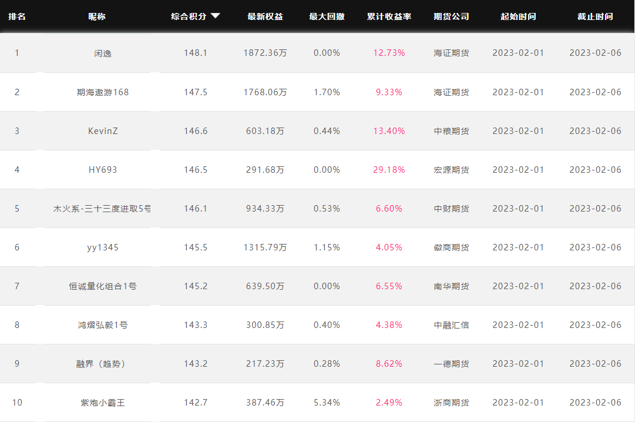Image resolution: width=635 pixels, height=422 pixels.
Task: Click the equity value 1872.36万
Action: [x=266, y=53]
